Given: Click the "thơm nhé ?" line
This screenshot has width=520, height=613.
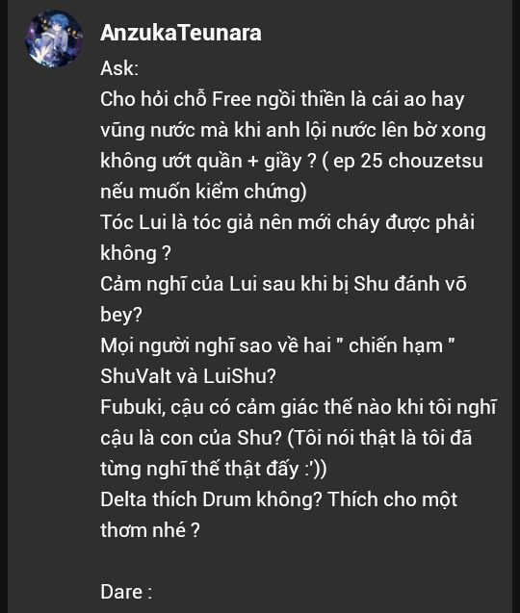Looking at the screenshot, I should pos(150,530).
